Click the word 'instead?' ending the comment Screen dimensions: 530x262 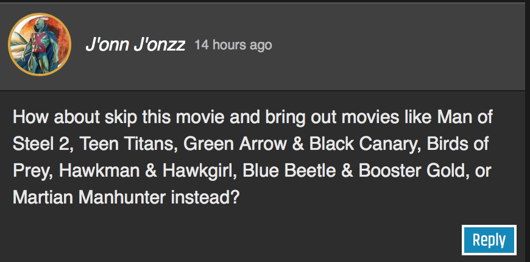point(205,198)
